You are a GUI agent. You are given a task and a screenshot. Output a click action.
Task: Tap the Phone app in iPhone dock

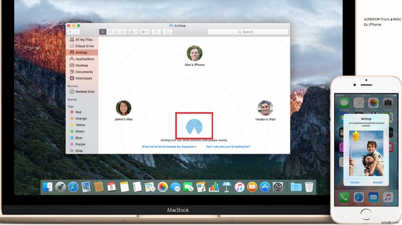[344, 197]
